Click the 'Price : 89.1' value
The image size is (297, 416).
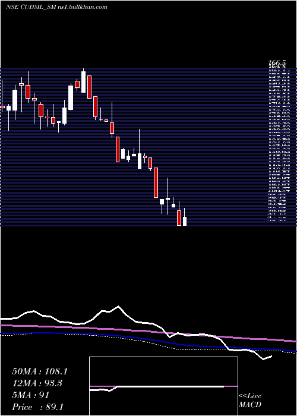click(37, 407)
